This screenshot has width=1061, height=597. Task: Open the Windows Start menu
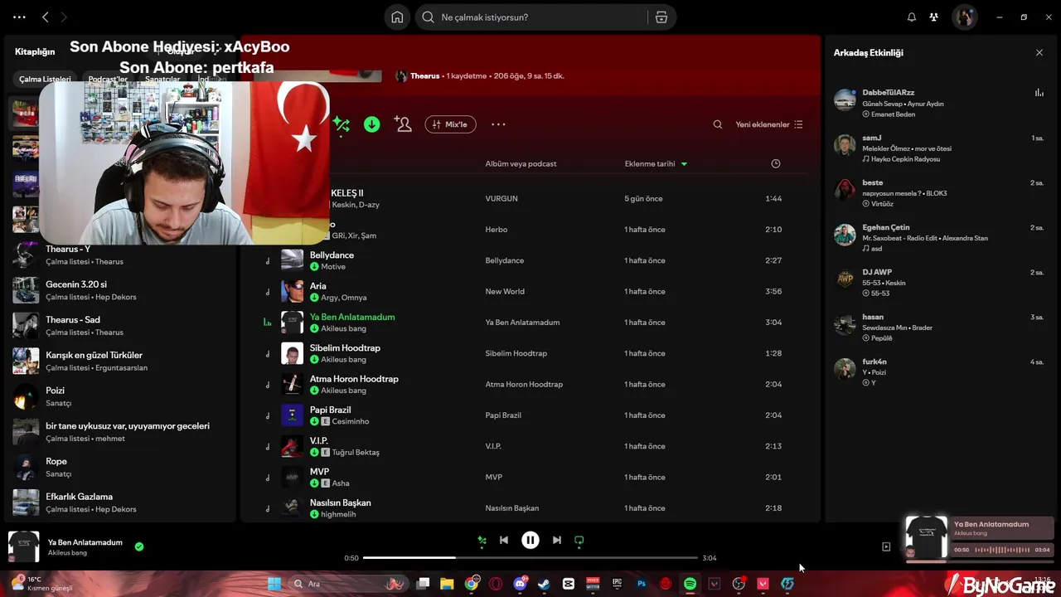[274, 584]
